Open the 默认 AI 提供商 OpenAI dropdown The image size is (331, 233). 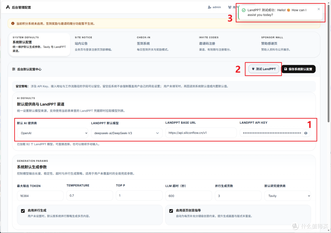coord(53,133)
